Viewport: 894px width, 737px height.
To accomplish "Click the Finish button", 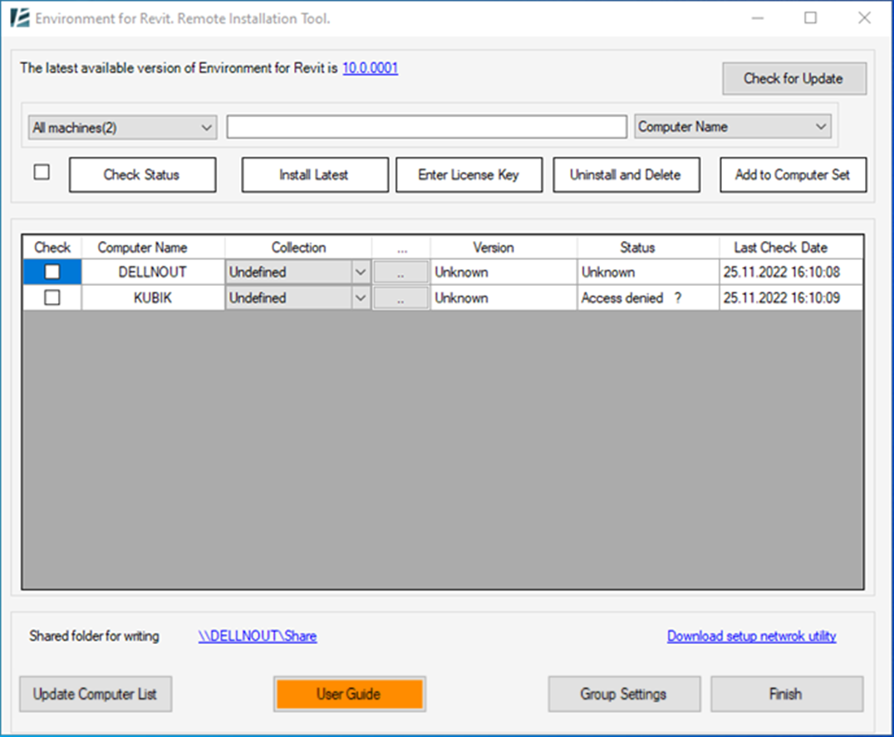I will coord(787,694).
